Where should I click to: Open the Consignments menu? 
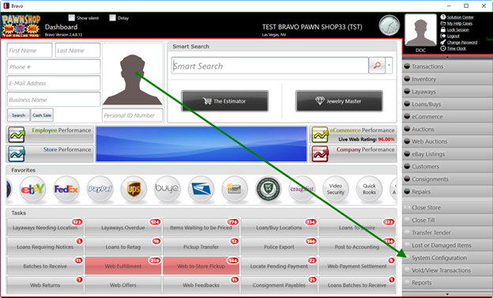pos(447,179)
